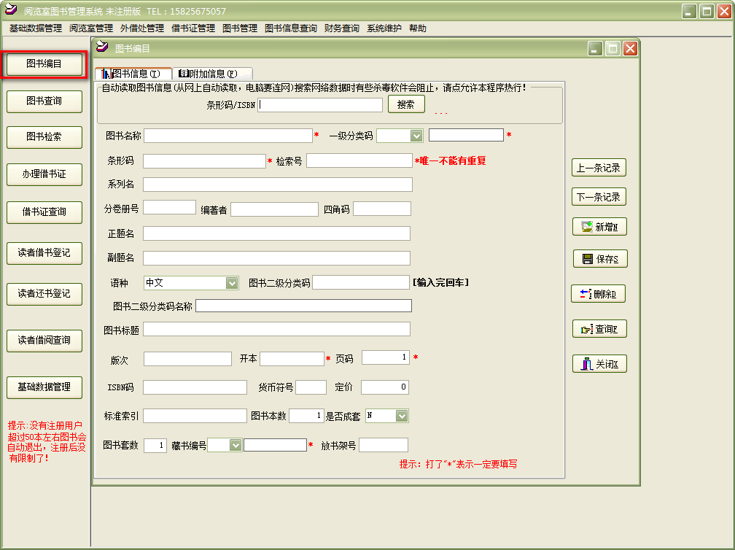Click the 删除D delete record button
Screen dimensions: 735x550
click(598, 294)
